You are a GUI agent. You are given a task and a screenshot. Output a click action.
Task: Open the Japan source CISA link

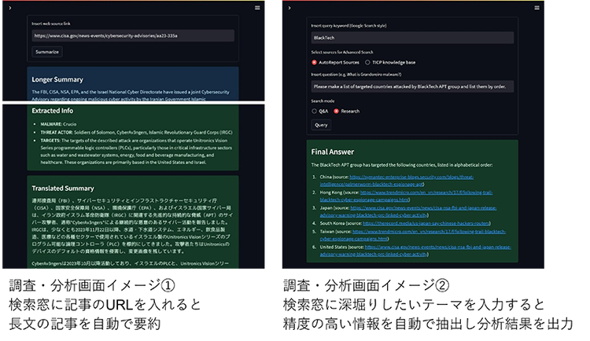(x=408, y=211)
